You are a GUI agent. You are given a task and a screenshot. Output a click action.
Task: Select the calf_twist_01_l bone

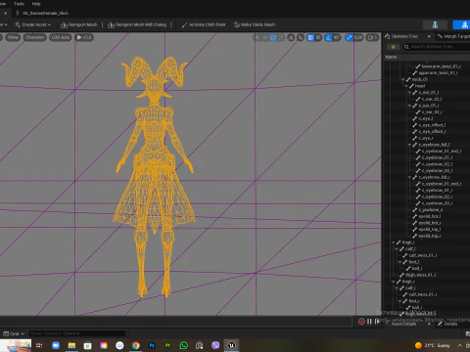tap(423, 255)
